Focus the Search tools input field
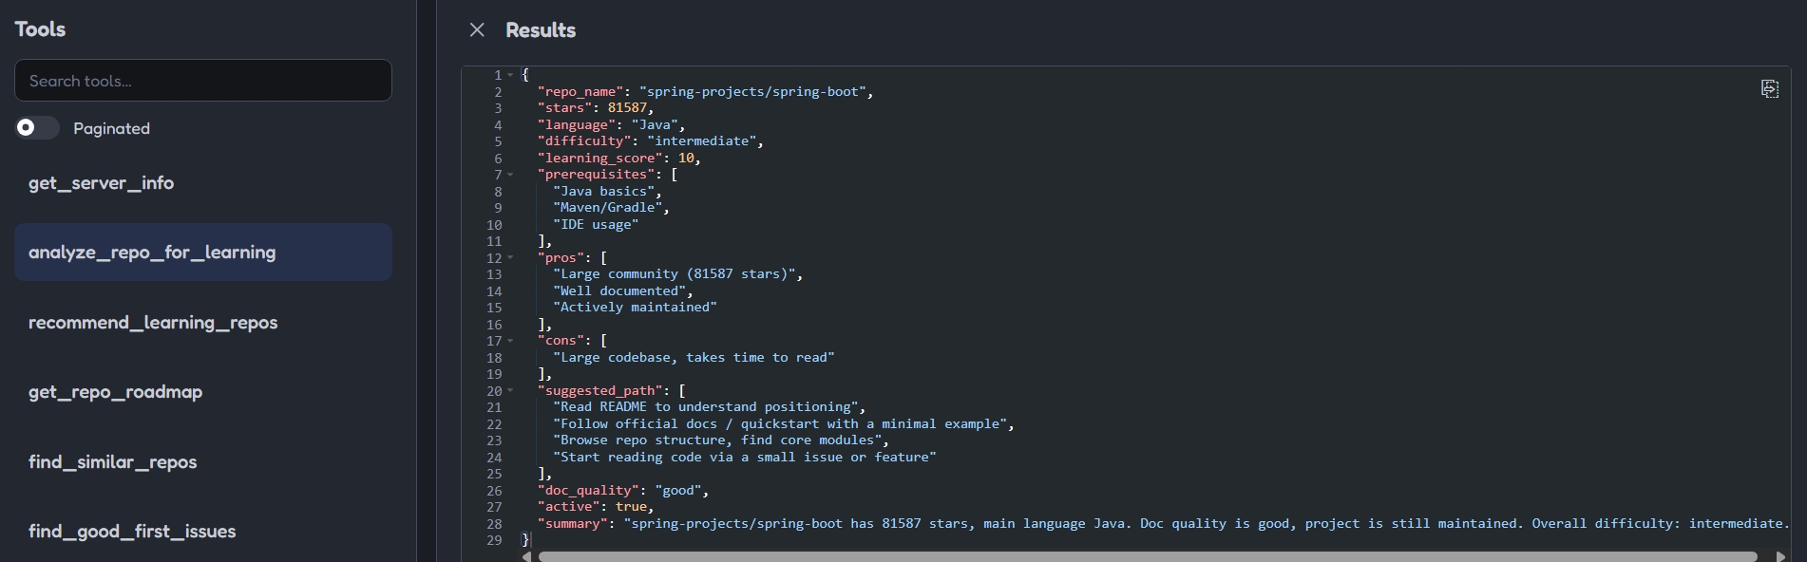The width and height of the screenshot is (1807, 562). 203,81
